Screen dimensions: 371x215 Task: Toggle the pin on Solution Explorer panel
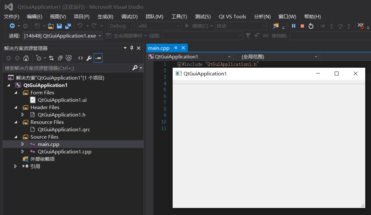tap(132, 48)
